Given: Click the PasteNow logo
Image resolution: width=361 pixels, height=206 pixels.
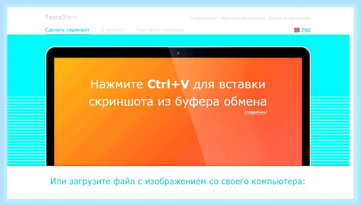Looking at the screenshot, I should 61,17.
